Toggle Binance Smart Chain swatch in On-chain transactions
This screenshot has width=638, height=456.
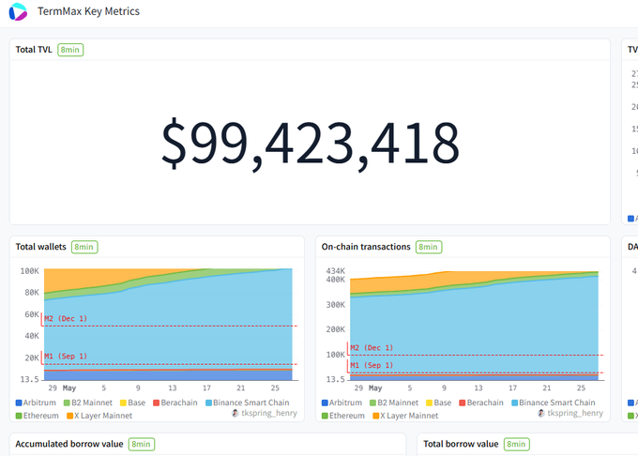(x=514, y=403)
